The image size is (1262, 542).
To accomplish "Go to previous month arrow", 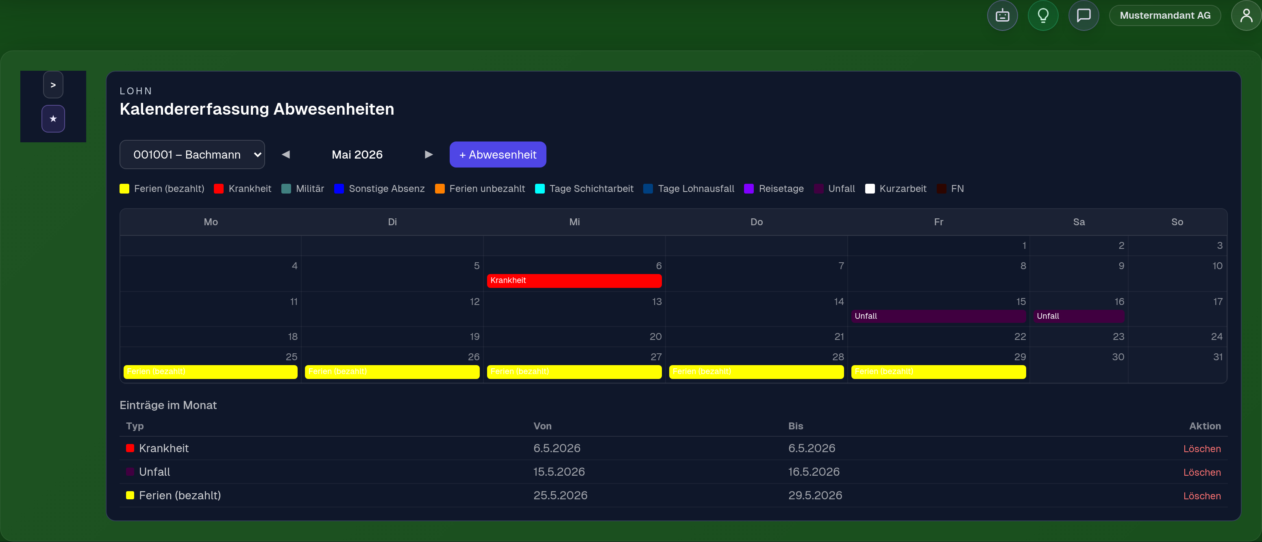I will pyautogui.click(x=286, y=155).
